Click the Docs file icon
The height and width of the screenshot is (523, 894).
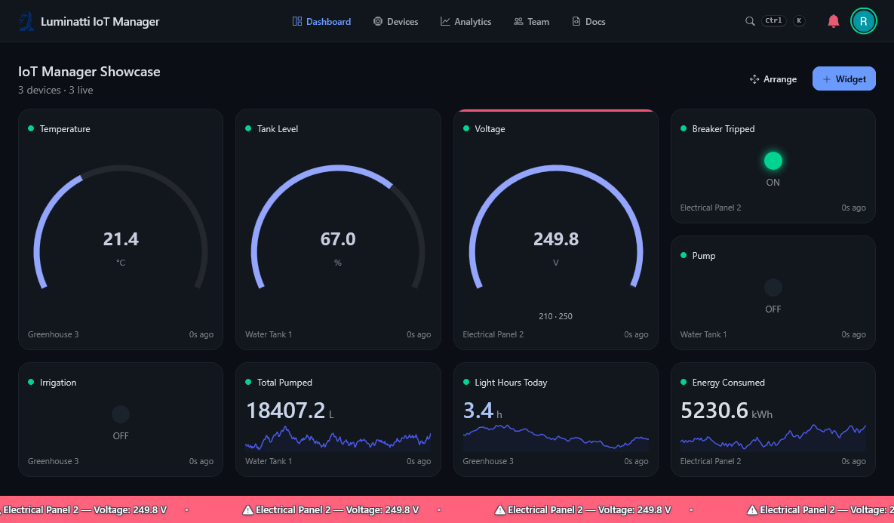click(576, 21)
